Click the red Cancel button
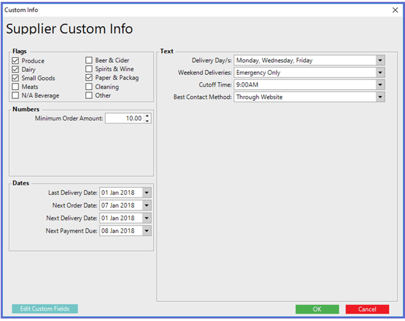The width and height of the screenshot is (405, 321). coord(367,309)
